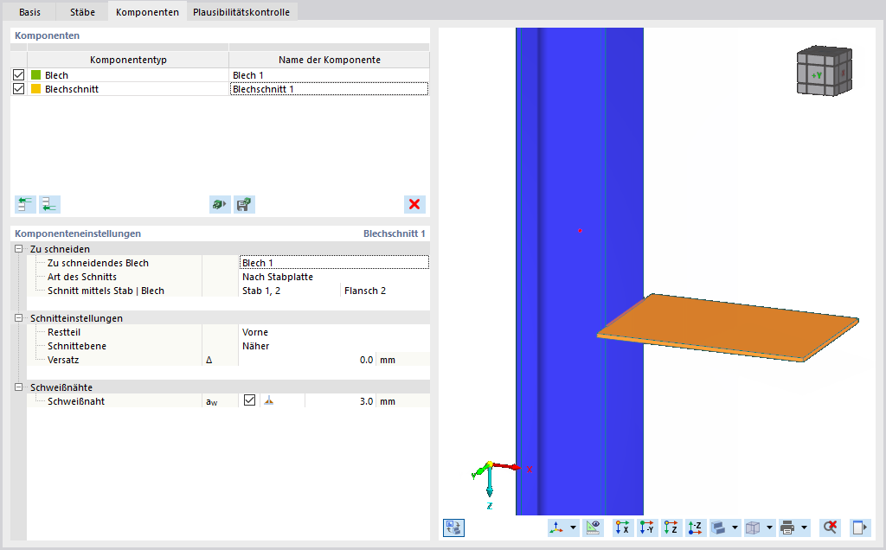The width and height of the screenshot is (886, 550).
Task: Open the Art des Schnitts value Nach Stabplatte
Action: [334, 277]
